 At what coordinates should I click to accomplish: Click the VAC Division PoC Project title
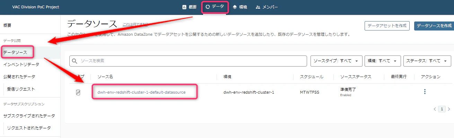[36, 7]
